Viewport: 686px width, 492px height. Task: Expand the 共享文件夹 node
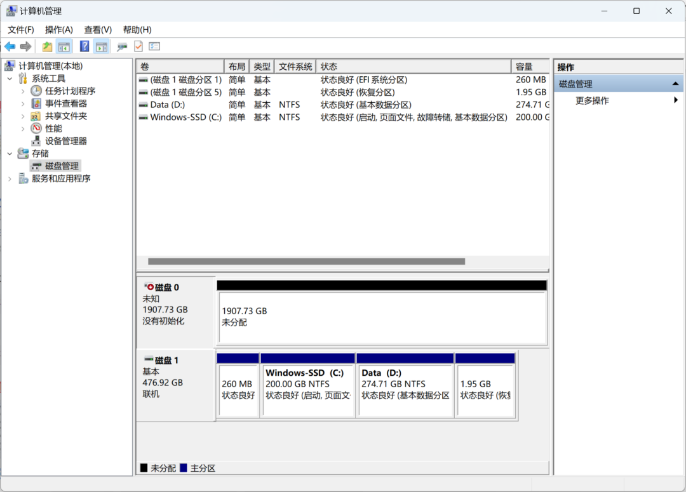coord(24,116)
